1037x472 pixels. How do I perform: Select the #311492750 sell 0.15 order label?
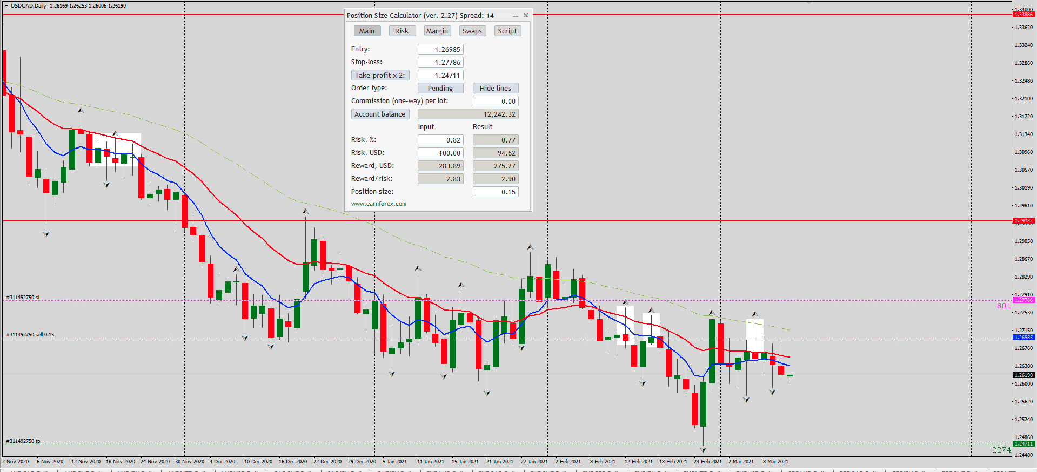(x=30, y=335)
